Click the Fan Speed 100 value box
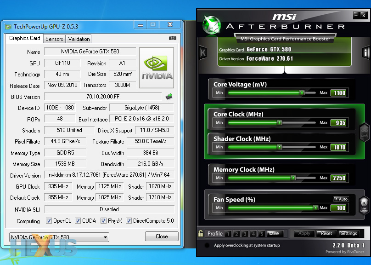 click(x=338, y=208)
